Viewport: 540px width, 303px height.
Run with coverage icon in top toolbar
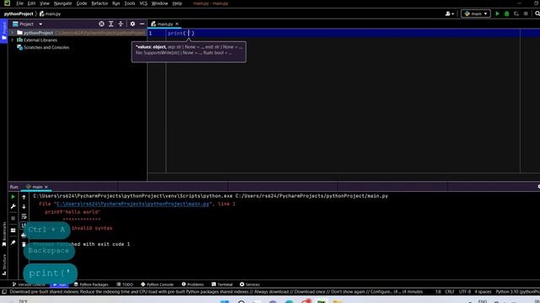coord(516,13)
